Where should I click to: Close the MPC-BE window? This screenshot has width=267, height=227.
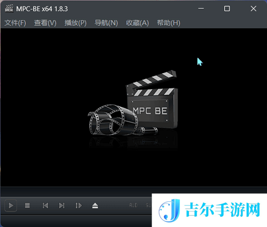tap(254, 9)
